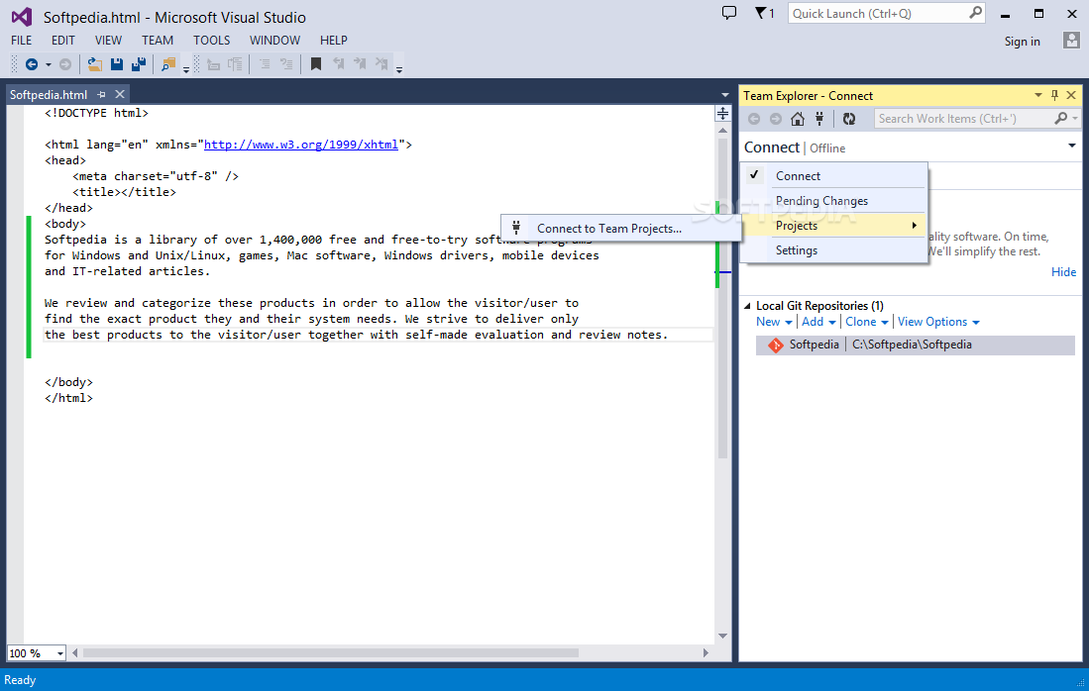Click the Hide link

[1063, 272]
